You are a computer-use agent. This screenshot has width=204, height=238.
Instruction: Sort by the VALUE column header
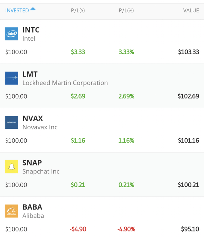(191, 10)
